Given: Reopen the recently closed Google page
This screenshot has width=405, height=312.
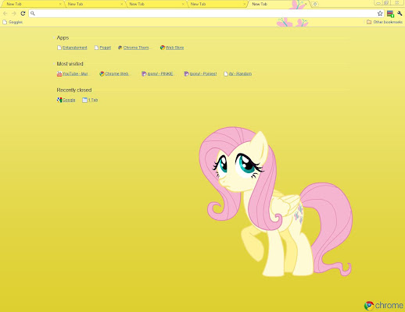Looking at the screenshot, I should [66, 100].
